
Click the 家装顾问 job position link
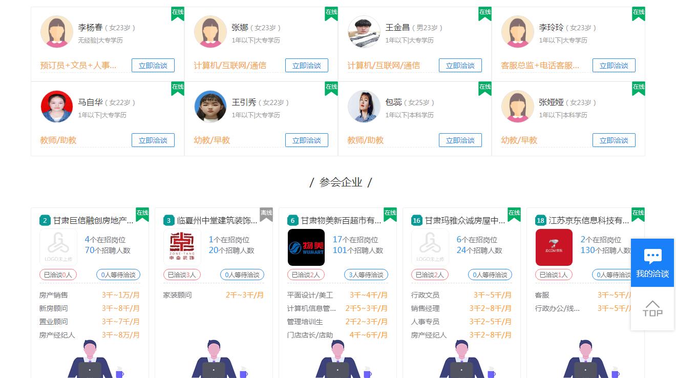point(177,295)
